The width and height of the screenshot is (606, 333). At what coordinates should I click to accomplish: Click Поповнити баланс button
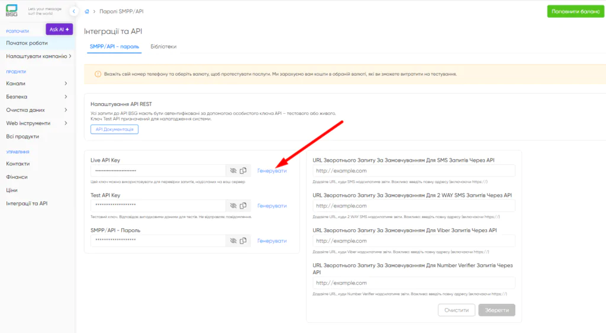click(x=575, y=11)
